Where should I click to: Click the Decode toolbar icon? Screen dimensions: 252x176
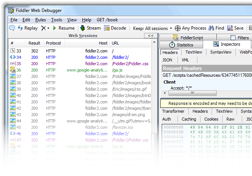click(107, 28)
